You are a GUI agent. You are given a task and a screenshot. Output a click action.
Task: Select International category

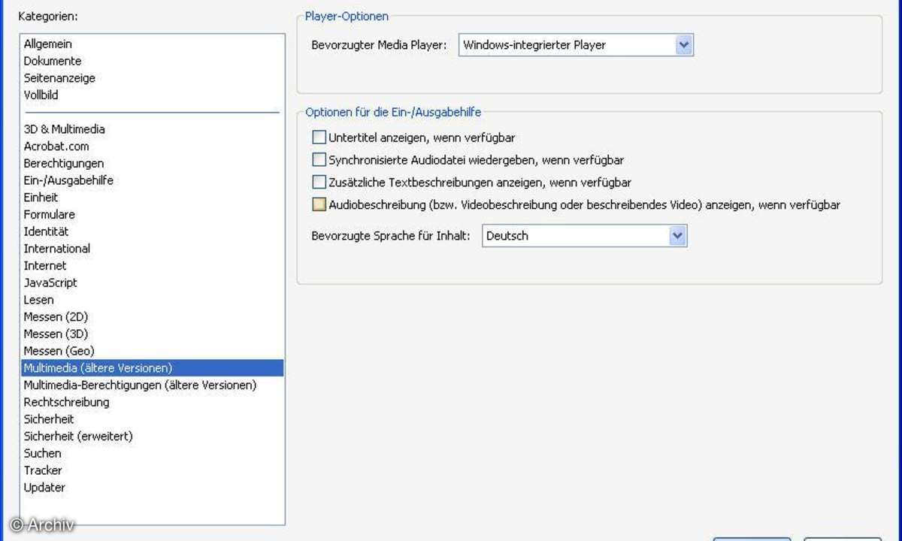click(57, 249)
